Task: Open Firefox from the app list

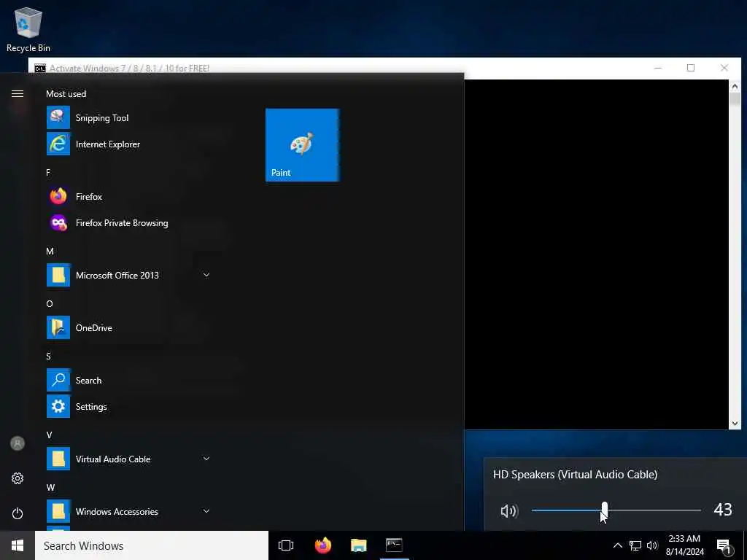Action: [x=128, y=197]
